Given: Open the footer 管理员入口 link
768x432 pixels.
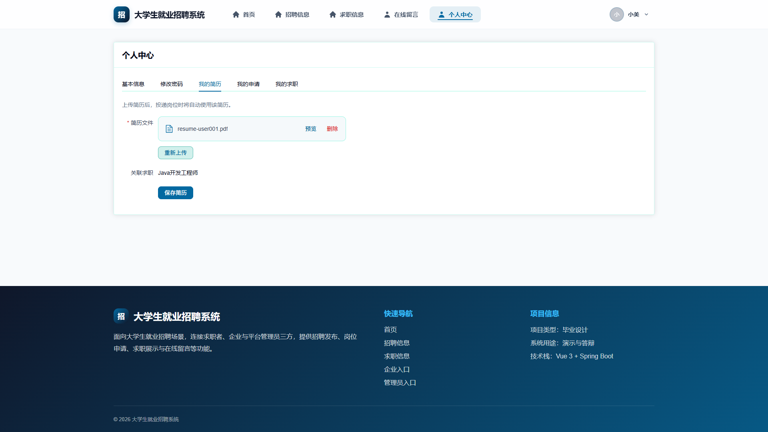Looking at the screenshot, I should [x=400, y=382].
